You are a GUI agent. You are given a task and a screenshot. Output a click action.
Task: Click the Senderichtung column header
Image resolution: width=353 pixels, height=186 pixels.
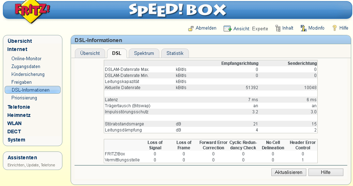click(302, 63)
